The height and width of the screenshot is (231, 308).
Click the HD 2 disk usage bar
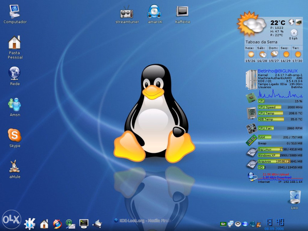coord(280,167)
